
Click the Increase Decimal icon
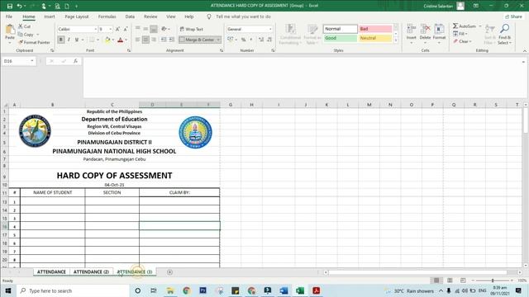(x=261, y=40)
